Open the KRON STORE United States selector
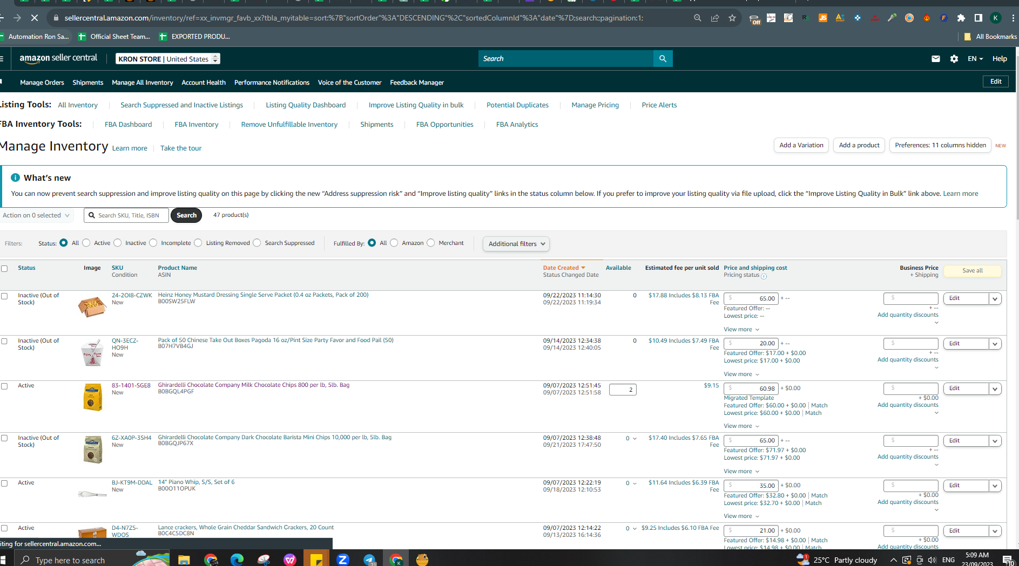 click(x=168, y=59)
